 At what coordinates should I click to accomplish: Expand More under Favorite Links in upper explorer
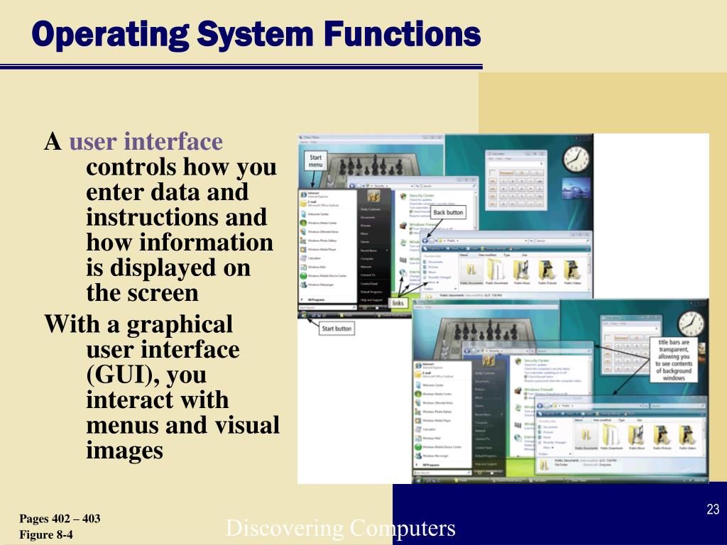point(434,282)
